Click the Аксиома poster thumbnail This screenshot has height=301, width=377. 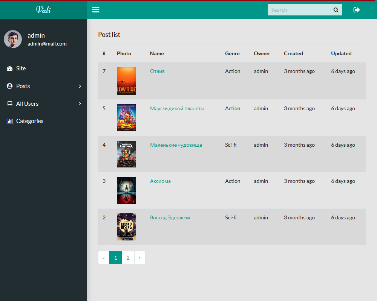click(126, 190)
